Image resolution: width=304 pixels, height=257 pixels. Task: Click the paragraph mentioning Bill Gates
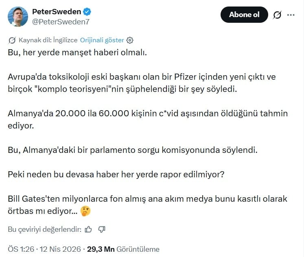point(147,205)
